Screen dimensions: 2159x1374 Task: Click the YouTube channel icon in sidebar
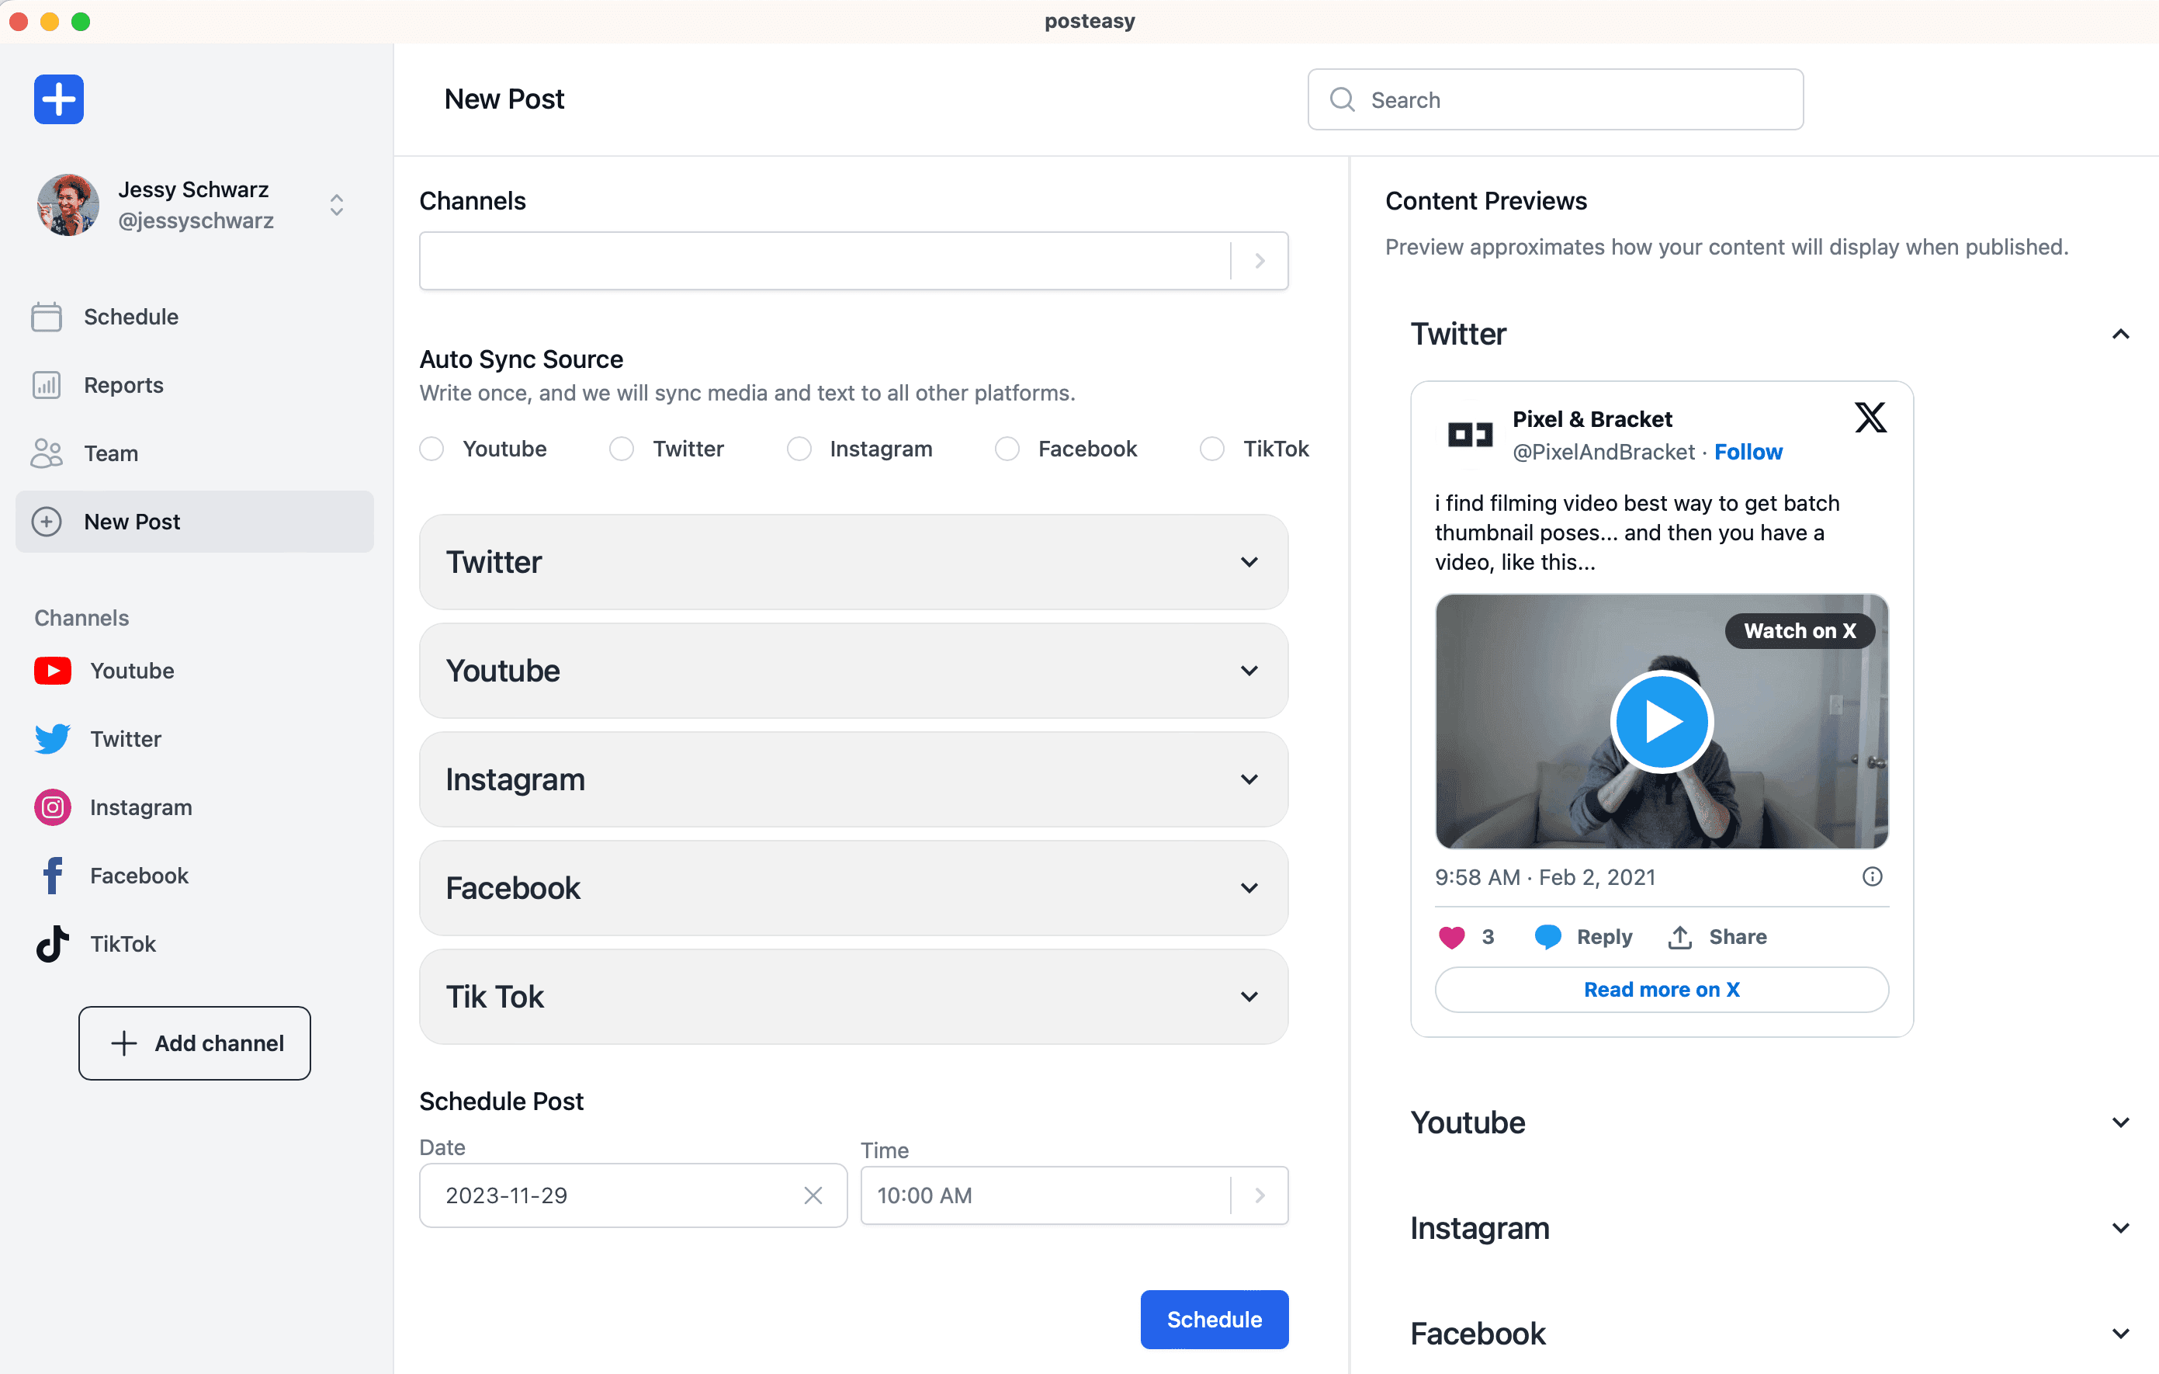pyautogui.click(x=52, y=671)
